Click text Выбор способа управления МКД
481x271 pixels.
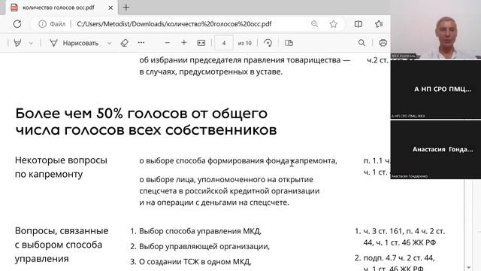click(x=201, y=231)
